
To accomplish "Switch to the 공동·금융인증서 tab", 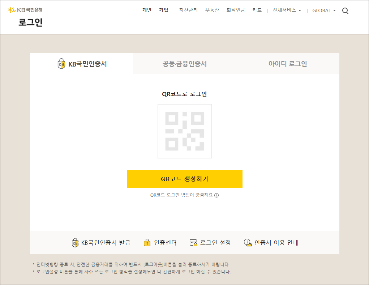I will pyautogui.click(x=184, y=64).
